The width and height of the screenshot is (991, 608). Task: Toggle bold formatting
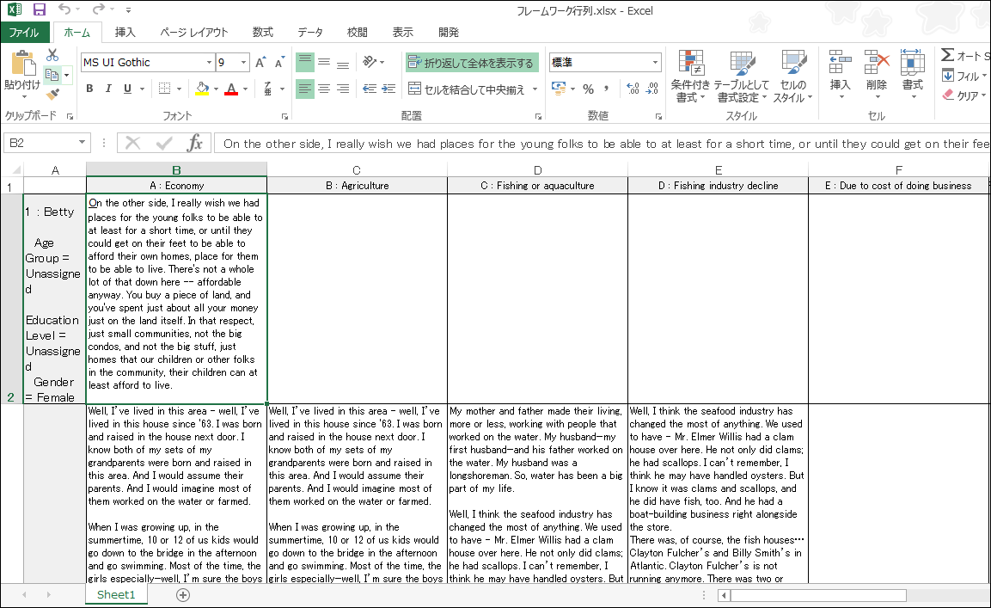tap(89, 89)
